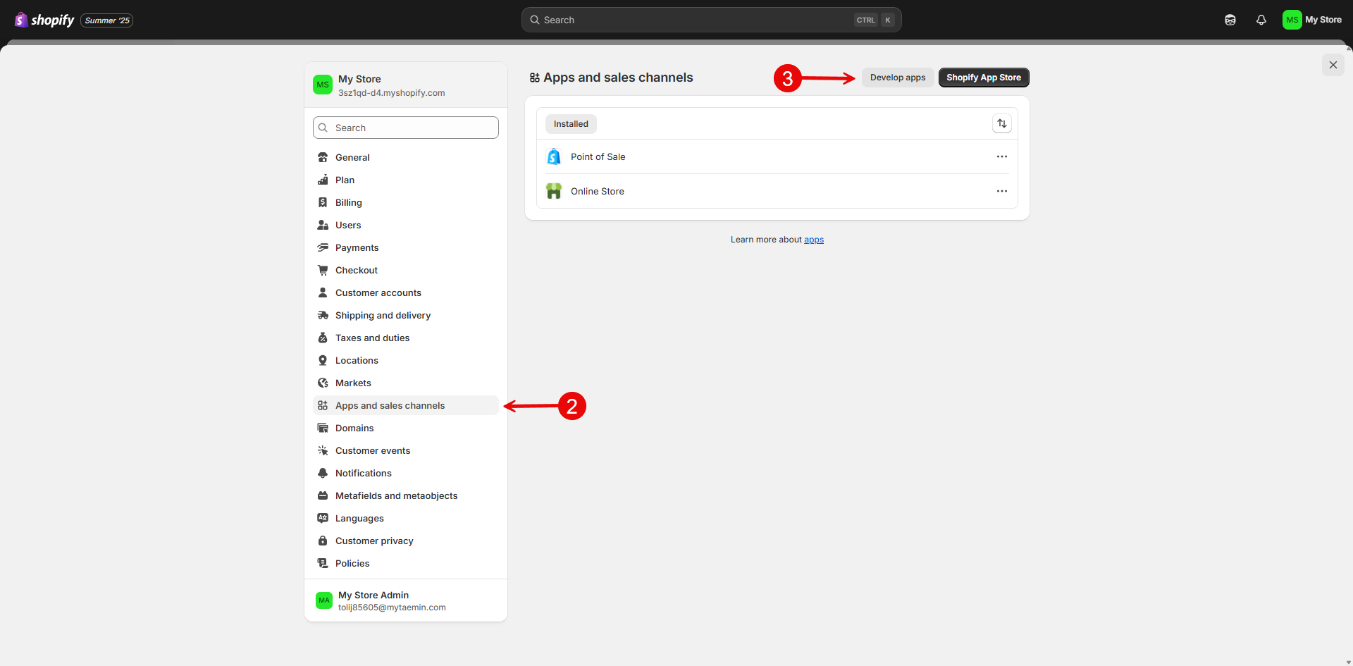The image size is (1353, 666).
Task: Open Apps and sales channels section
Action: click(406, 405)
